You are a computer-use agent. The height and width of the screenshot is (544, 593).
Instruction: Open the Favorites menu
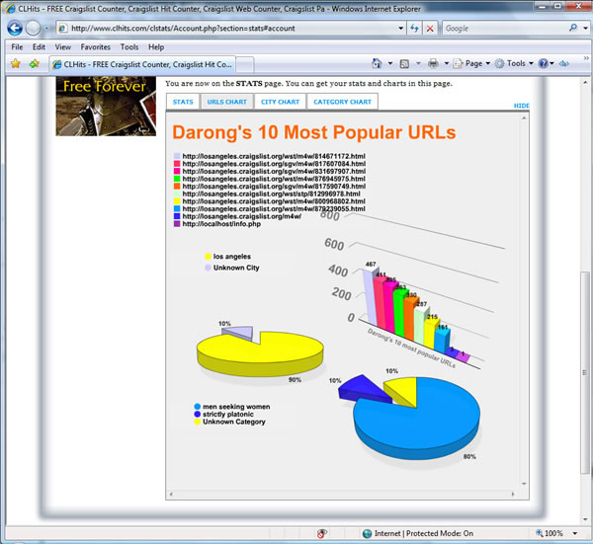[x=95, y=46]
